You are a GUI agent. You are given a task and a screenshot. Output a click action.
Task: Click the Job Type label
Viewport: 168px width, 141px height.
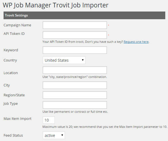pyautogui.click(x=11, y=104)
